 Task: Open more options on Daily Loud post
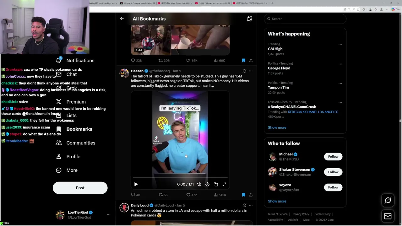pyautogui.click(x=251, y=205)
